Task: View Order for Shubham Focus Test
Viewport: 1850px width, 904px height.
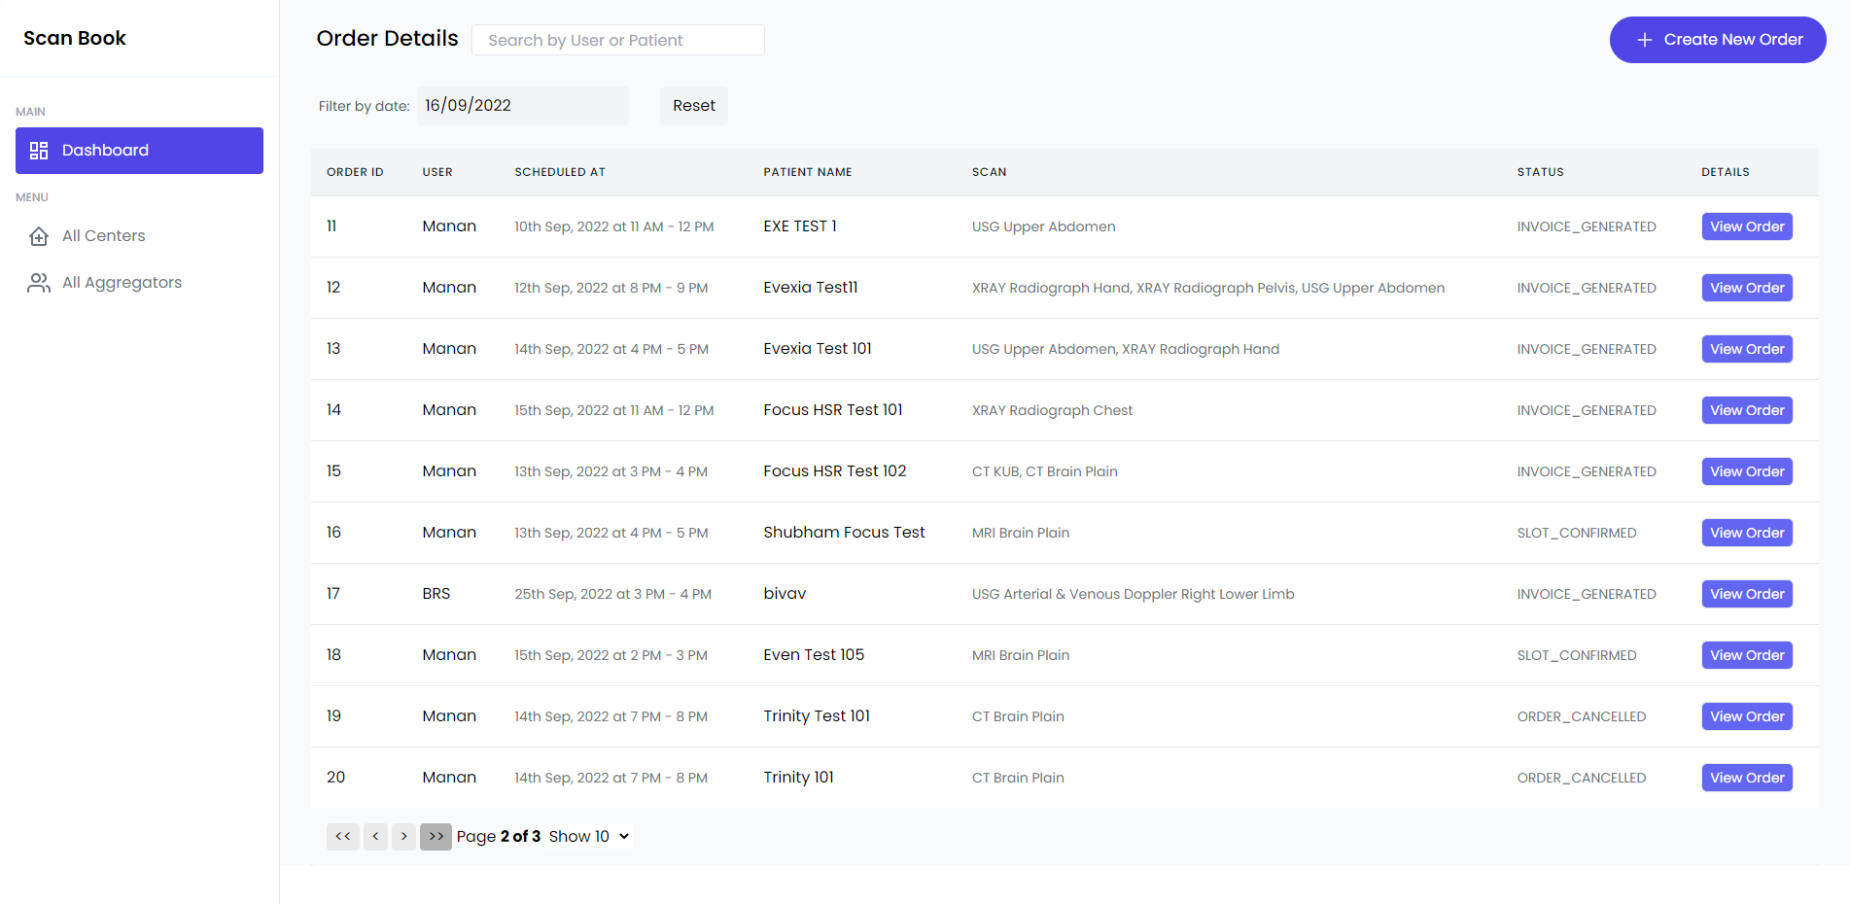Action: (x=1747, y=533)
